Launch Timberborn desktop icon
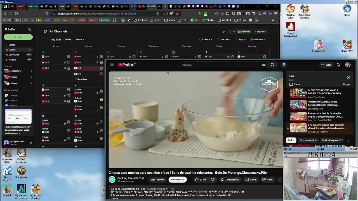The height and width of the screenshot is (201, 358). point(21,172)
